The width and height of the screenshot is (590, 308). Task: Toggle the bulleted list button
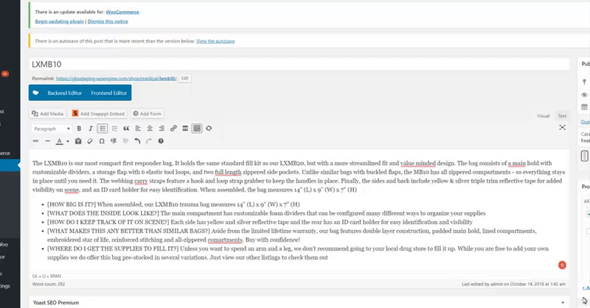(103, 129)
